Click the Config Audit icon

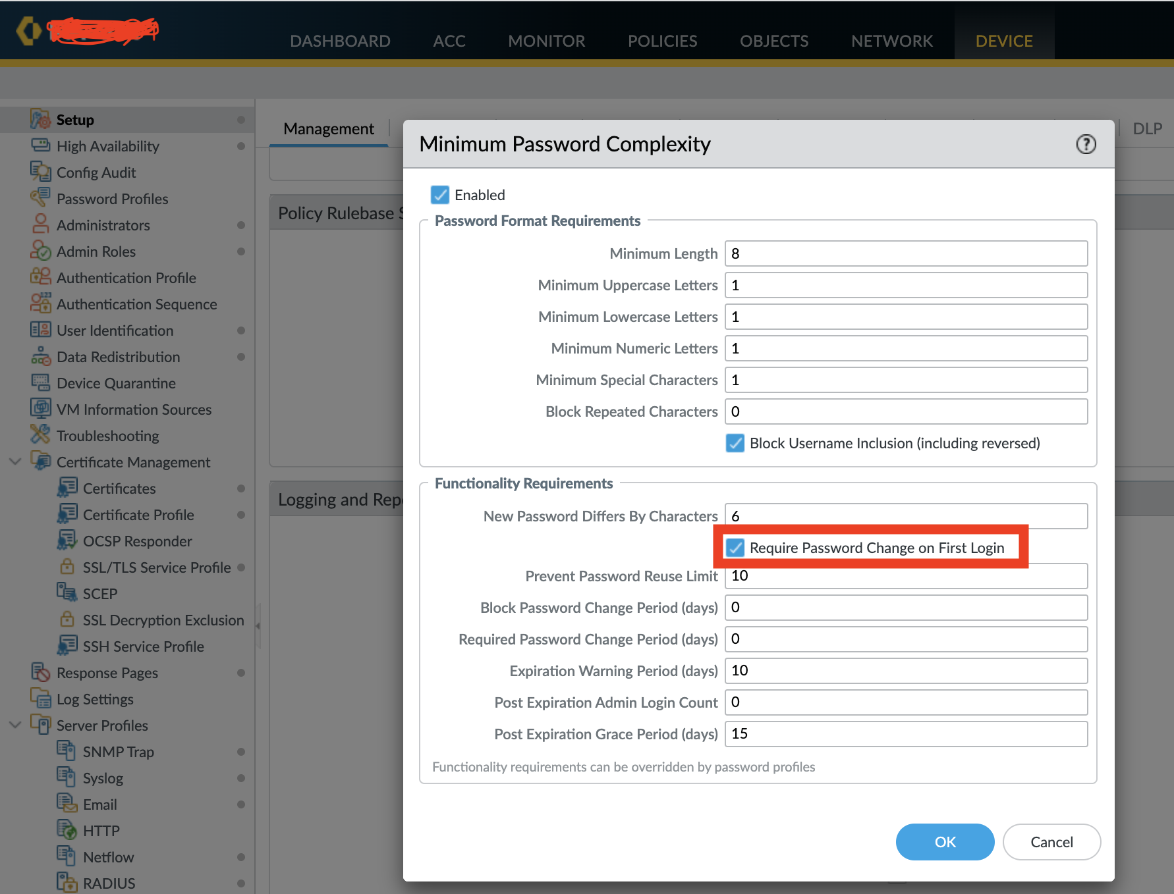(40, 172)
